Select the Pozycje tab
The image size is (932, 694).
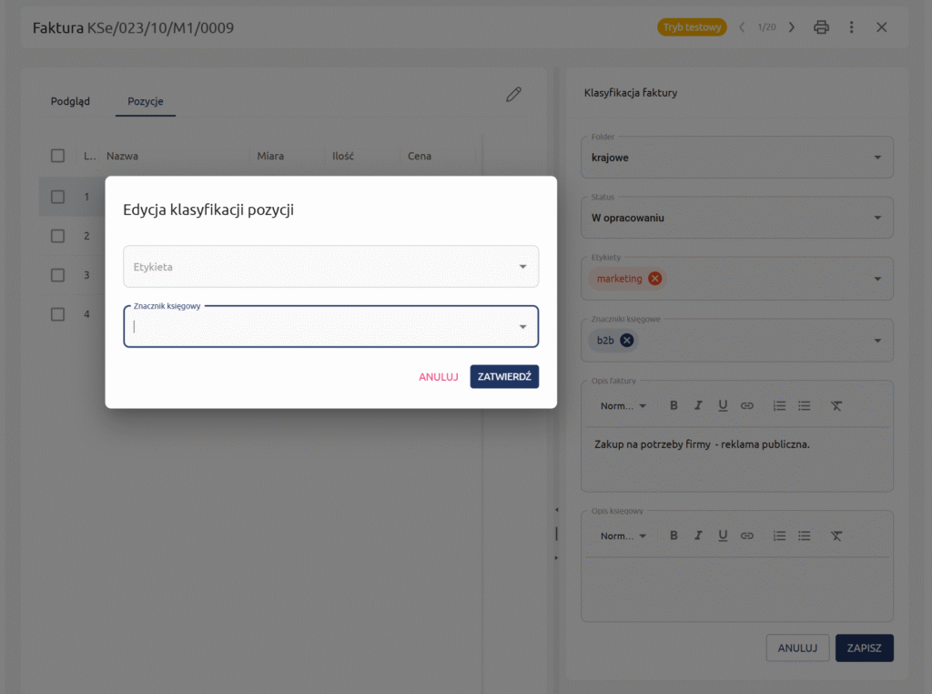(146, 101)
